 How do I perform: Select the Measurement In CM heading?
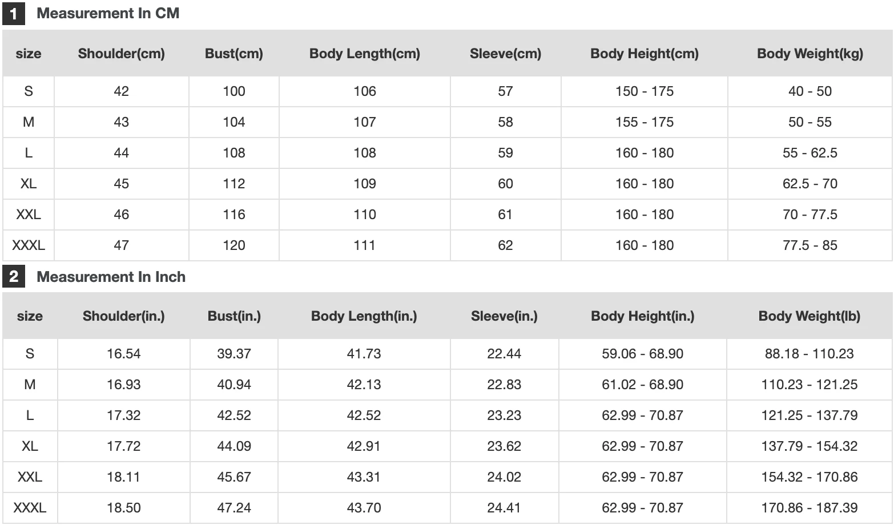[x=108, y=14]
